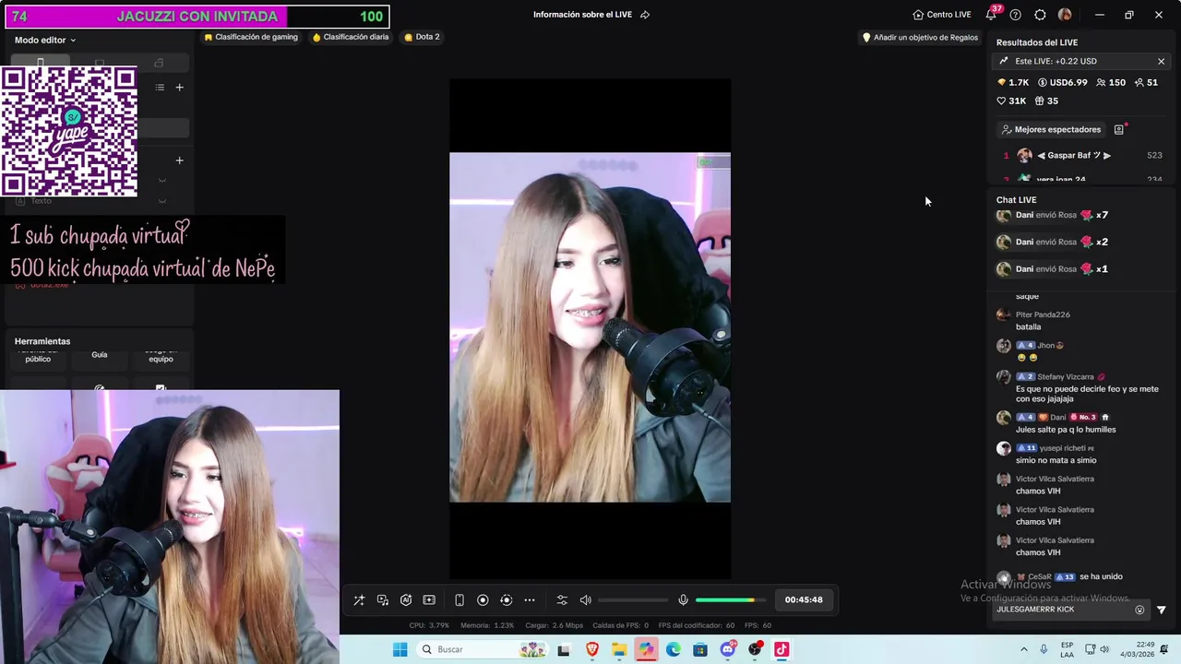This screenshot has width=1181, height=664.
Task: Click the triangle icon beside emoji button
Action: tap(1161, 610)
